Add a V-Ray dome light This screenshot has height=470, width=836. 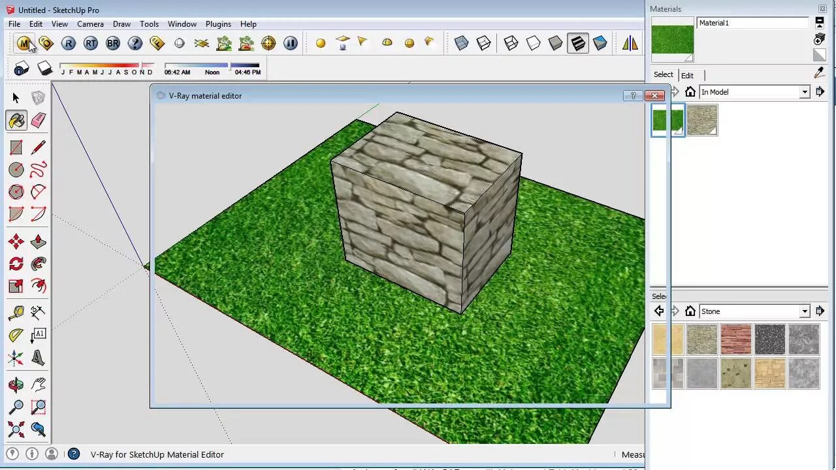387,44
